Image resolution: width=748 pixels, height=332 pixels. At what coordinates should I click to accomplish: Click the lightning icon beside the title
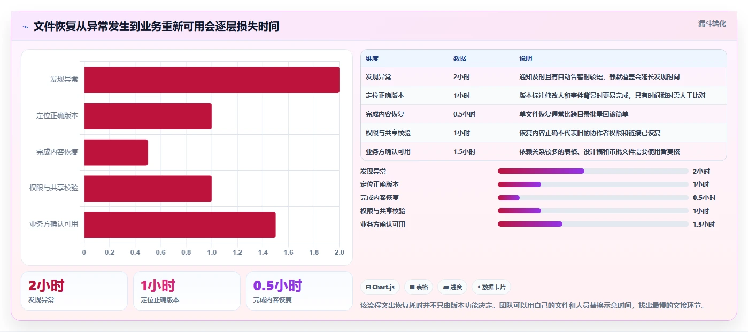coord(26,27)
